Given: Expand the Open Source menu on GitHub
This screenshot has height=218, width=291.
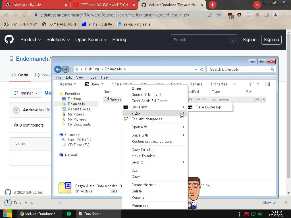Looking at the screenshot, I should click(x=91, y=40).
